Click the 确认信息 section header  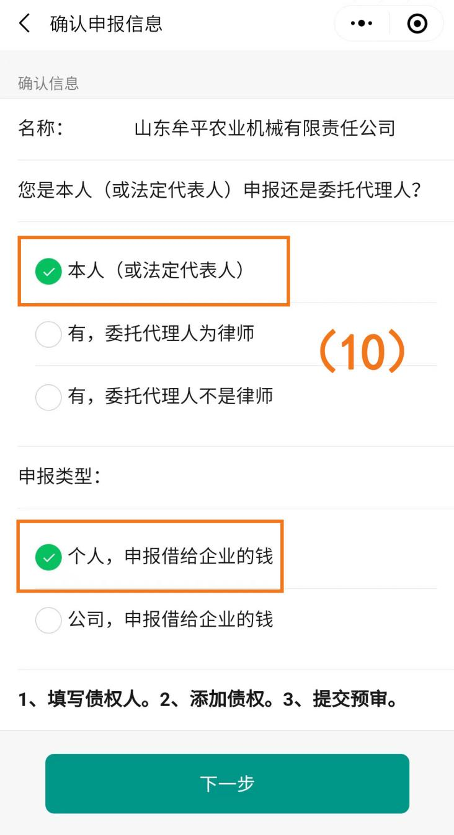[48, 84]
